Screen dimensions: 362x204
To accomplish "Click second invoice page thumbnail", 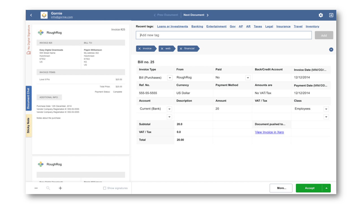I will pos(81,169).
